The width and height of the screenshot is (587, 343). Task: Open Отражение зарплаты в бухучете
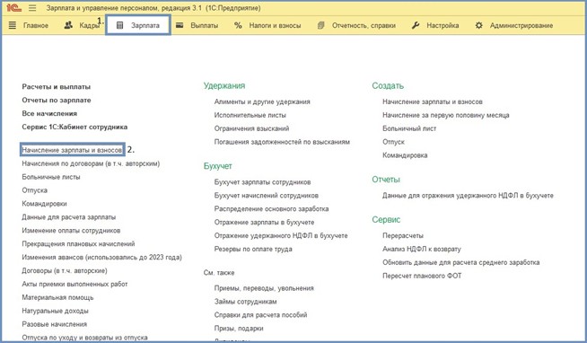[x=264, y=223]
